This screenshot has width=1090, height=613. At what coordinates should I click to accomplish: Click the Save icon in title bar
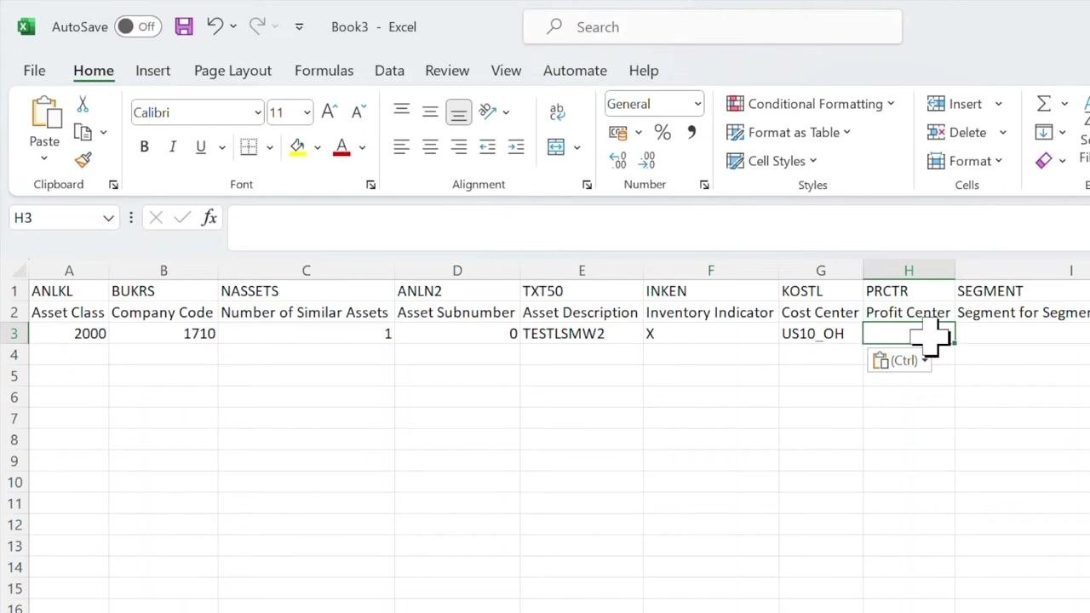(x=184, y=26)
